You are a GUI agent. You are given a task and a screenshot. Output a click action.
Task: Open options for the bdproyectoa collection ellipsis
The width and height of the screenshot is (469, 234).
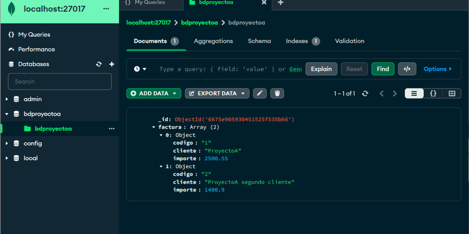112,129
